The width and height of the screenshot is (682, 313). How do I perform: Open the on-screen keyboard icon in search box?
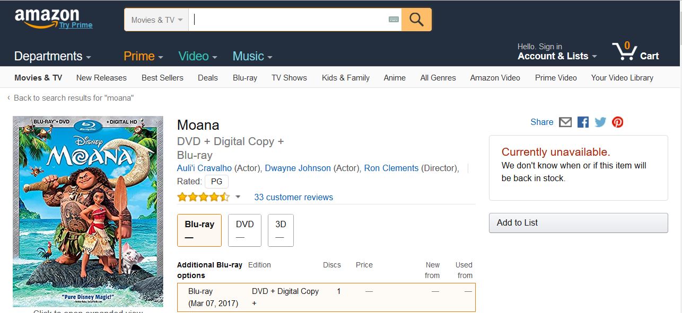(394, 20)
